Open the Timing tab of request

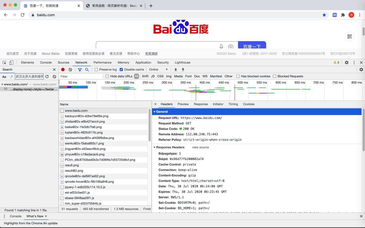[233, 104]
